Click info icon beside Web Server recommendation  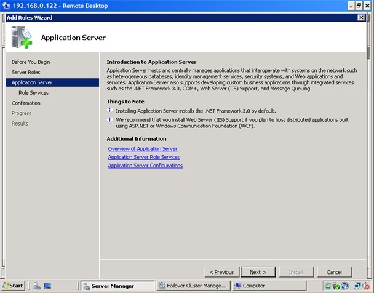(x=109, y=119)
